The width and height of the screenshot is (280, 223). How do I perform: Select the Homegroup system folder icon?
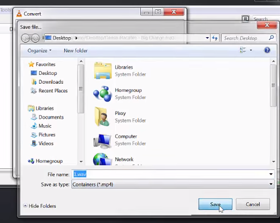[103, 93]
